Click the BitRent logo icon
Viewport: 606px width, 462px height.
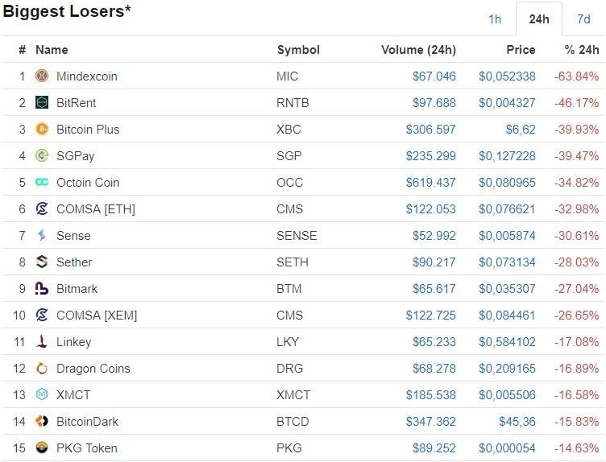pyautogui.click(x=42, y=103)
